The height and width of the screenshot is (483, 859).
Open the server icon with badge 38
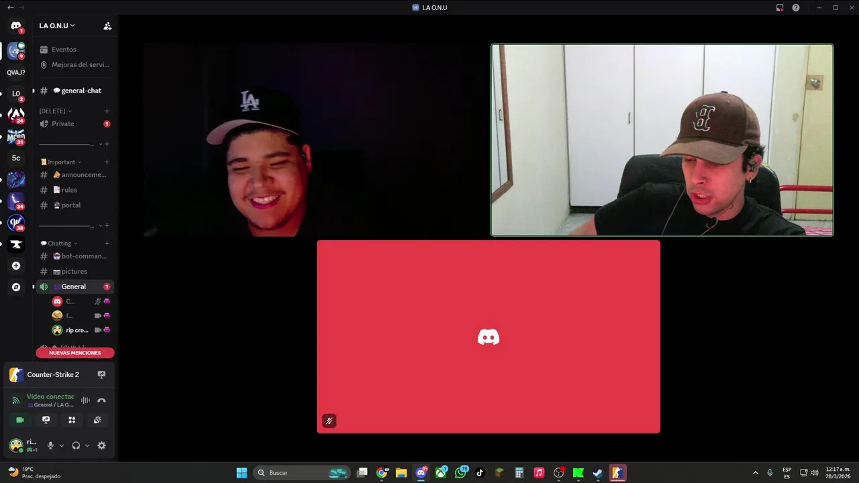(16, 223)
